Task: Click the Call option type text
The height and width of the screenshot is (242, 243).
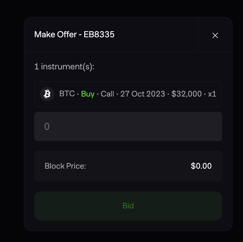Action: [x=107, y=94]
